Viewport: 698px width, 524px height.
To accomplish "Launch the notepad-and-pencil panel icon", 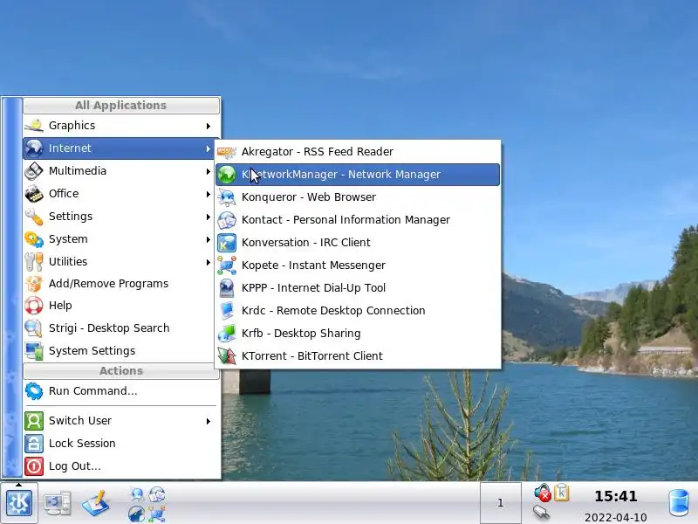I will (96, 503).
